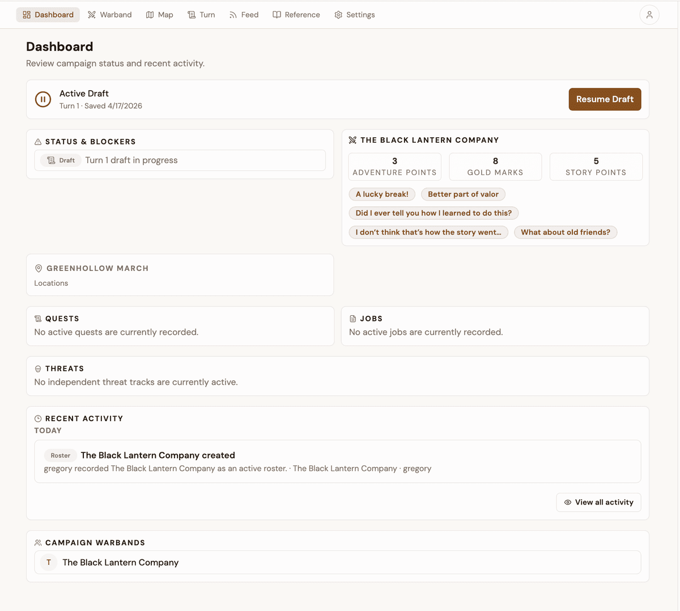Image resolution: width=680 pixels, height=611 pixels.
Task: Click the warning triangle Status & Blockers icon
Action: 38,142
